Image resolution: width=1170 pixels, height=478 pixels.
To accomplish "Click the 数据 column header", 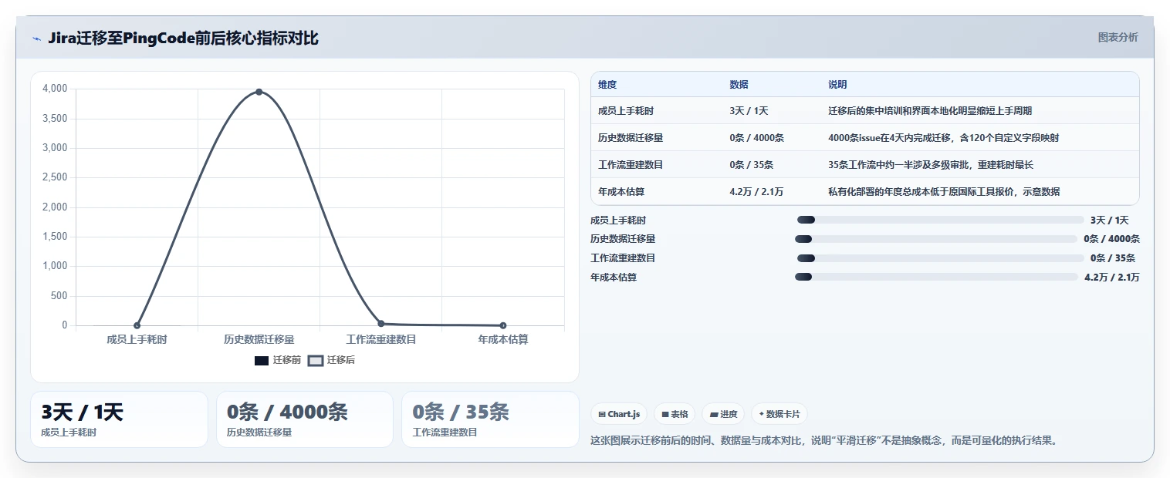I will 739,85.
